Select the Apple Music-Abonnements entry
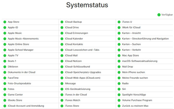The image size is (174, 109). [23, 39]
